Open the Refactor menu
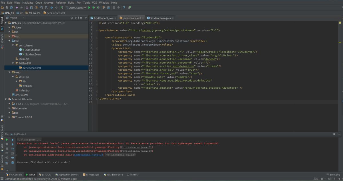This screenshot has width=343, height=181. pos(61,3)
